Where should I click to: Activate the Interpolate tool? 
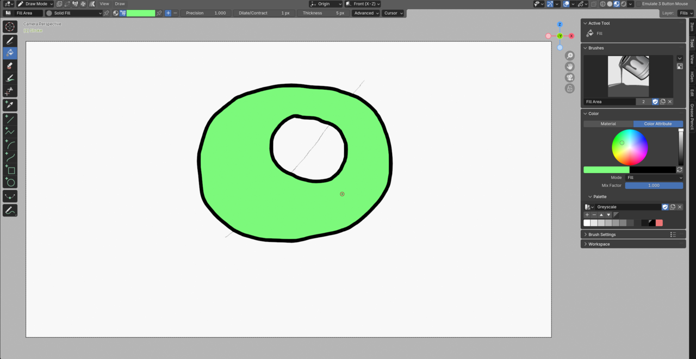click(x=10, y=196)
